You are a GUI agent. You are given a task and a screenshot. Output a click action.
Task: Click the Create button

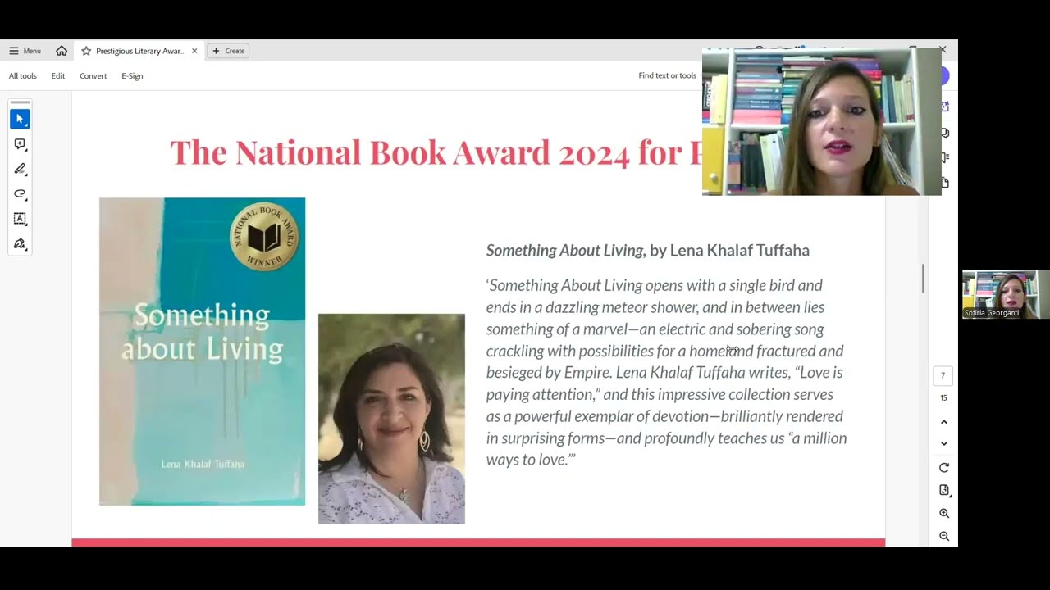point(228,51)
